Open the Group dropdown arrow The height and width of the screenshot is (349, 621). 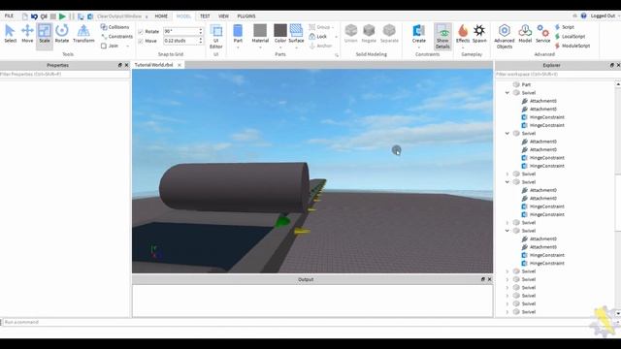(333, 27)
